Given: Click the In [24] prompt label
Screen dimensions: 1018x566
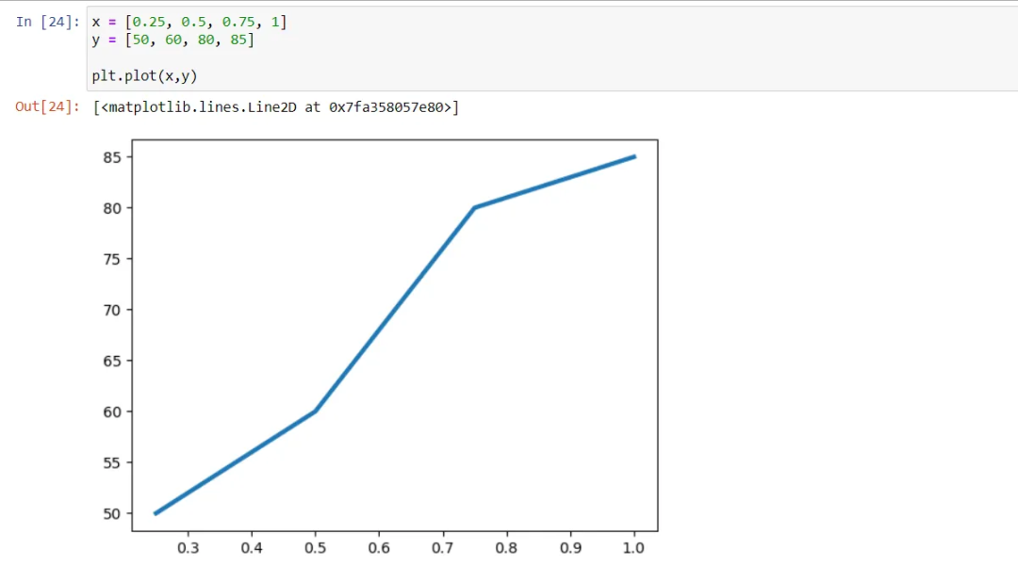Looking at the screenshot, I should pyautogui.click(x=47, y=22).
